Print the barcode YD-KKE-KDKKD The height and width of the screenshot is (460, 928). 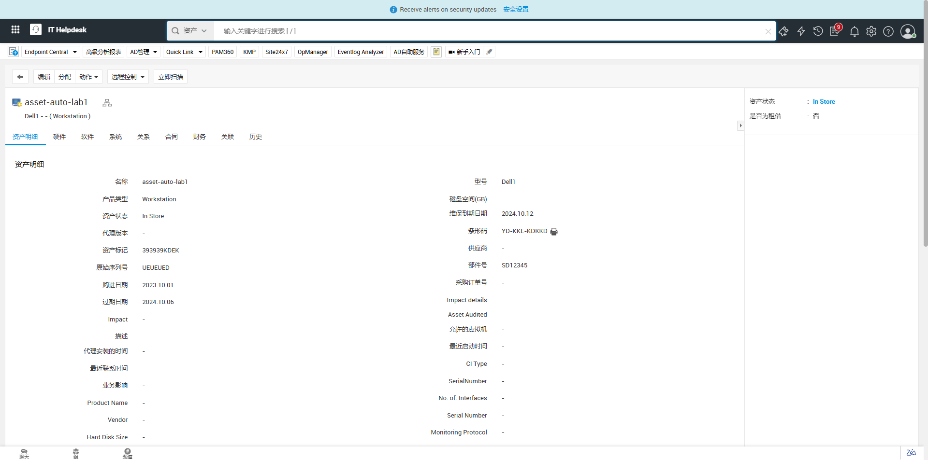(554, 232)
